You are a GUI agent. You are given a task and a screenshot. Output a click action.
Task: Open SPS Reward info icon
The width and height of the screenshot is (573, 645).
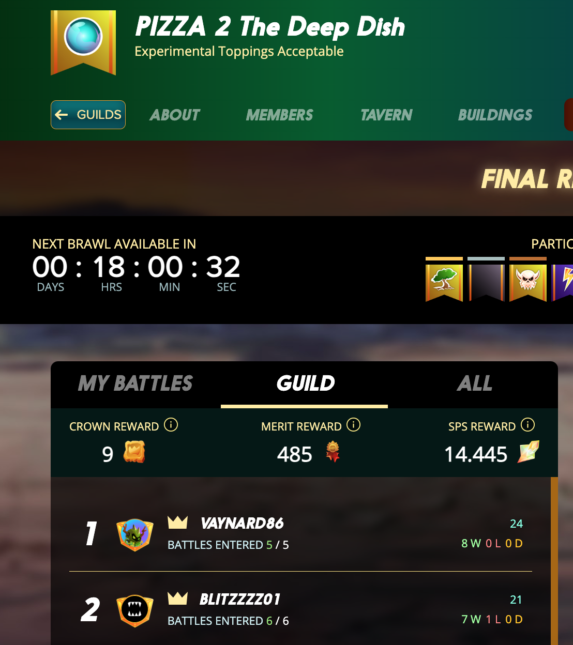point(527,425)
